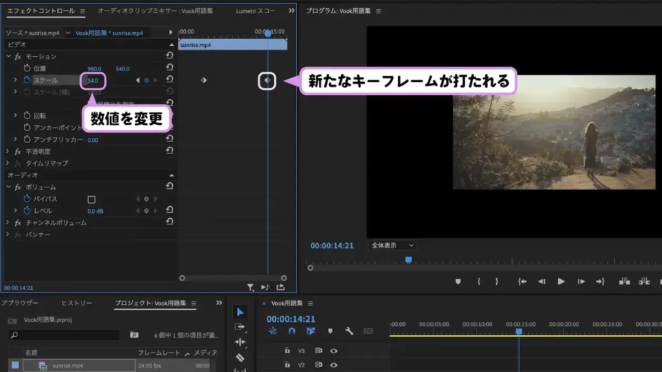The image size is (662, 372).
Task: Select the Razor tool
Action: click(240, 358)
